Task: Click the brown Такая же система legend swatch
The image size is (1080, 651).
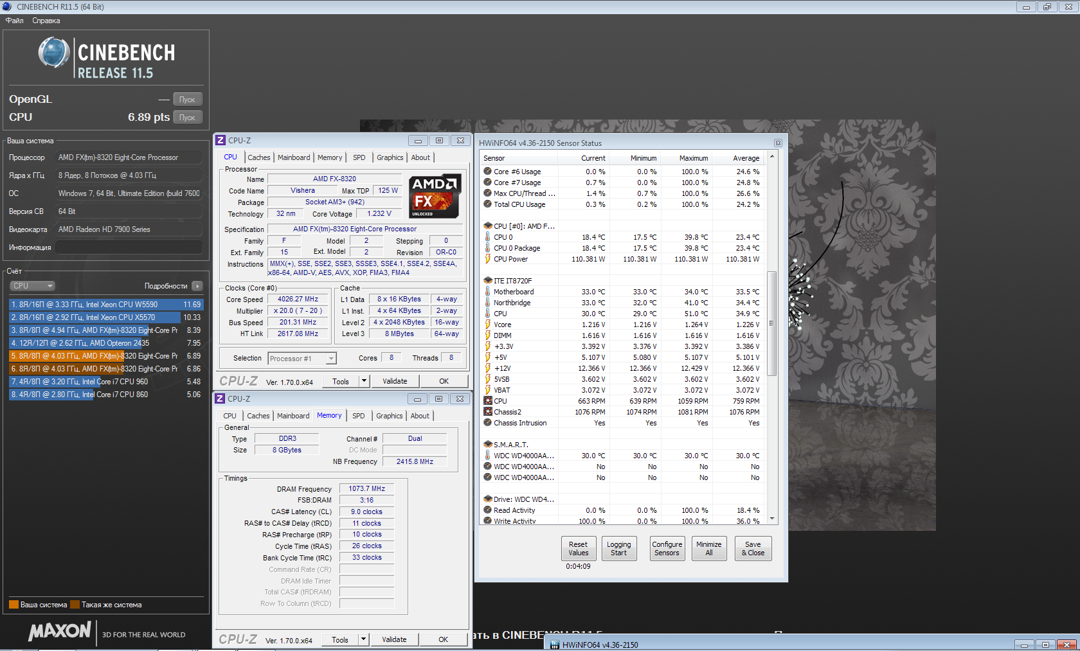Action: (75, 605)
